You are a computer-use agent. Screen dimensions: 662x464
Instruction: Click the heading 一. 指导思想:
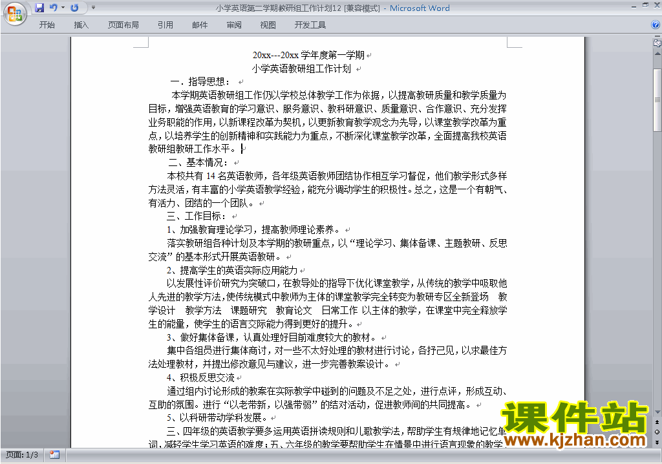pyautogui.click(x=200, y=81)
